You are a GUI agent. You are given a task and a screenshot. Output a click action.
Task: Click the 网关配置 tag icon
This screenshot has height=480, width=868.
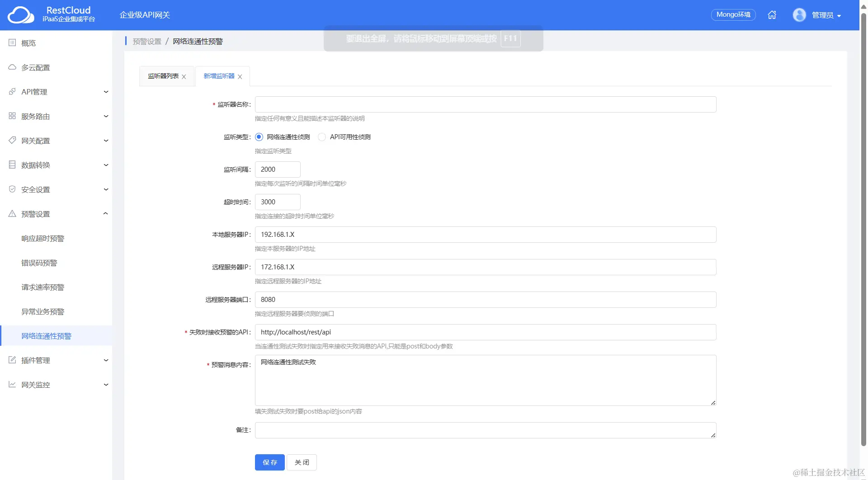tap(12, 141)
